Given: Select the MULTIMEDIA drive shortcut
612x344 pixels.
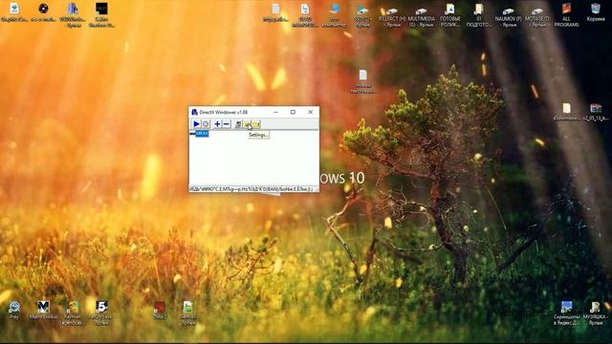Looking at the screenshot, I should [x=421, y=15].
